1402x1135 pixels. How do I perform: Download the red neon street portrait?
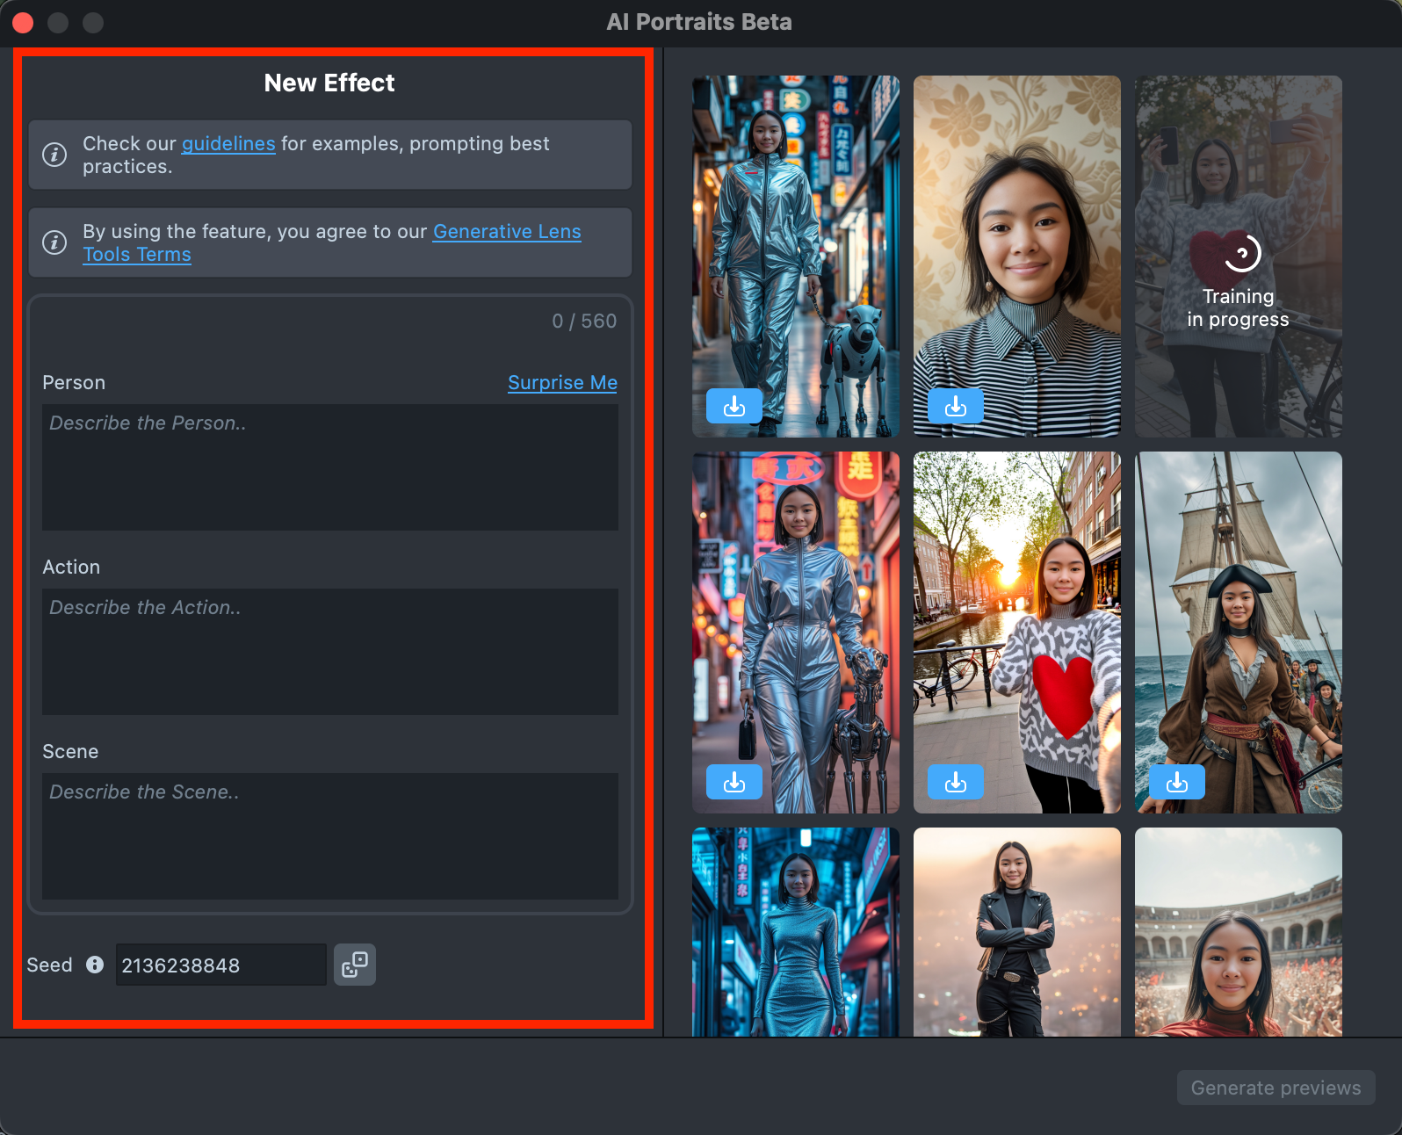[734, 782]
